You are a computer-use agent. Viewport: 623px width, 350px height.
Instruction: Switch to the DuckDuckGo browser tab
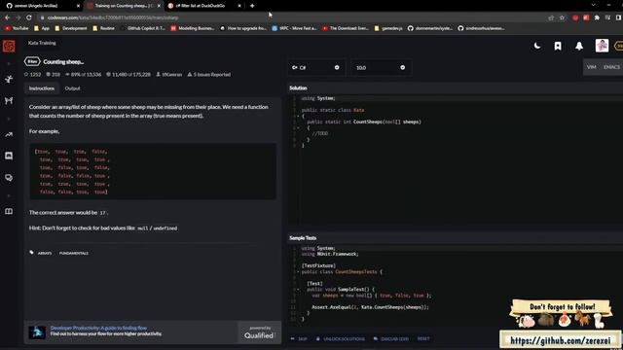point(204,6)
